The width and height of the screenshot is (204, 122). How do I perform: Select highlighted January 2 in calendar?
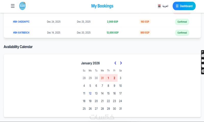(x=114, y=78)
